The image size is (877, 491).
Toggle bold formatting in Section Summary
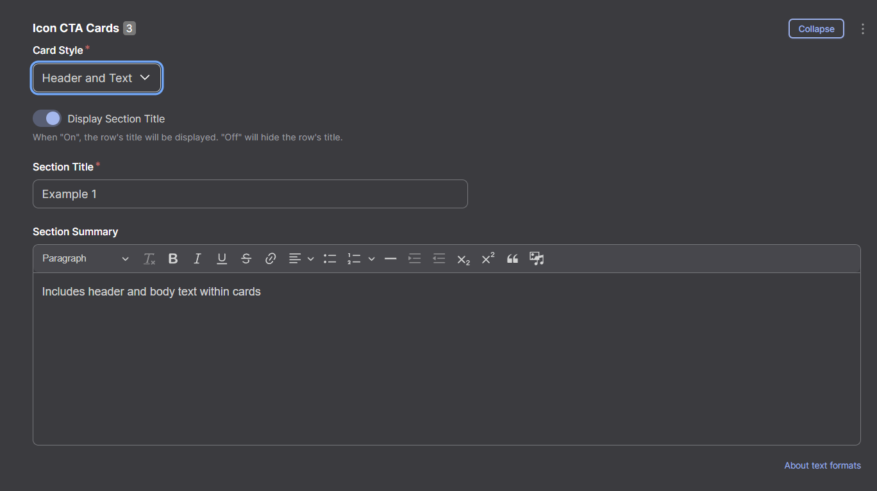173,259
